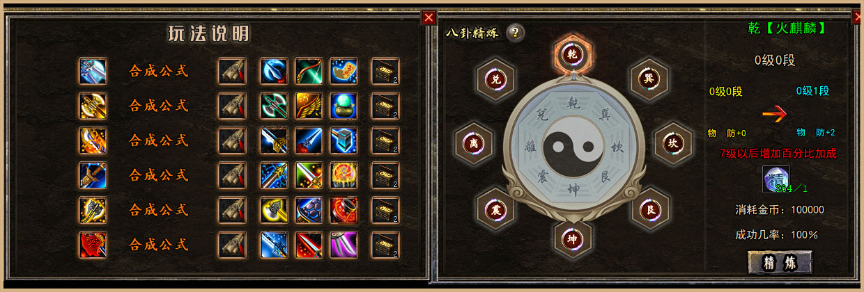
Task: Select the 巽 trigram hexagon node
Action: coord(648,79)
